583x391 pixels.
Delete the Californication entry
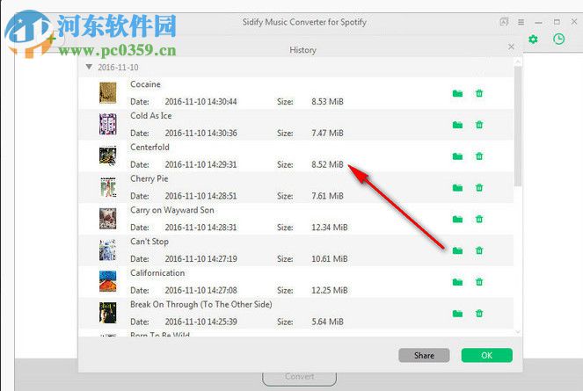coord(479,282)
